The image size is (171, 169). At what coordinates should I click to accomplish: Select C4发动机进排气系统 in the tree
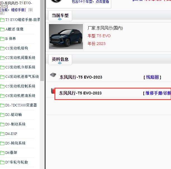[x=22, y=77]
